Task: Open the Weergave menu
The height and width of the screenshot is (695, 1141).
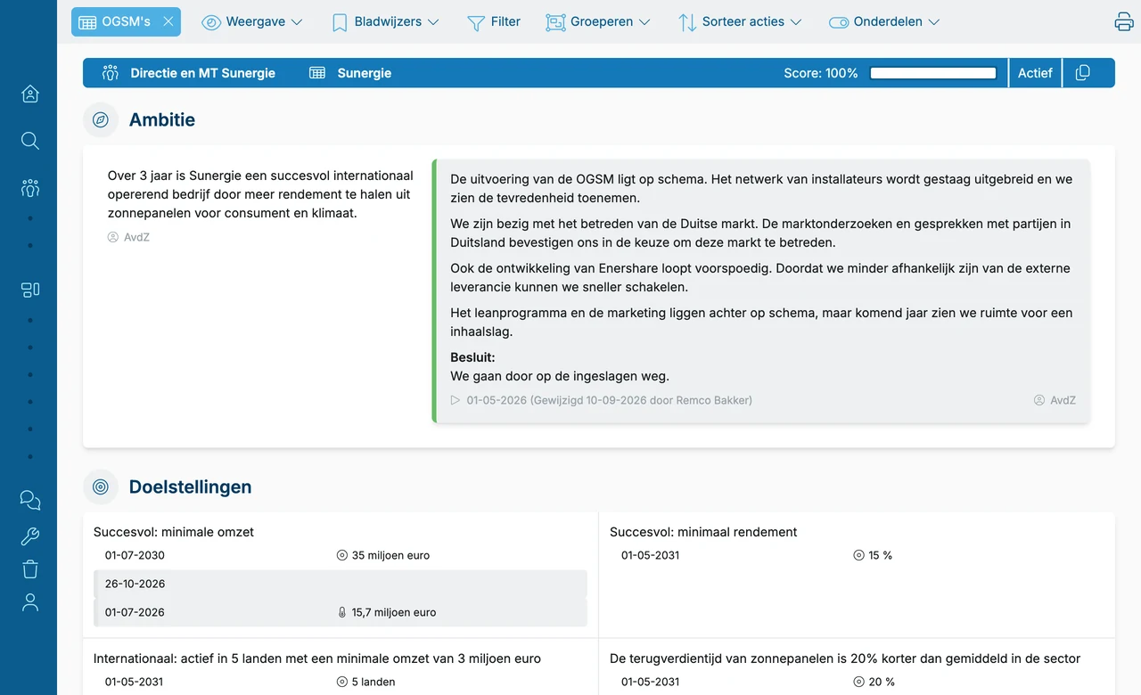Action: [x=252, y=21]
